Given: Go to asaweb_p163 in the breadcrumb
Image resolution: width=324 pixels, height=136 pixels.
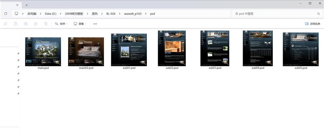Looking at the screenshot, I should [132, 14].
